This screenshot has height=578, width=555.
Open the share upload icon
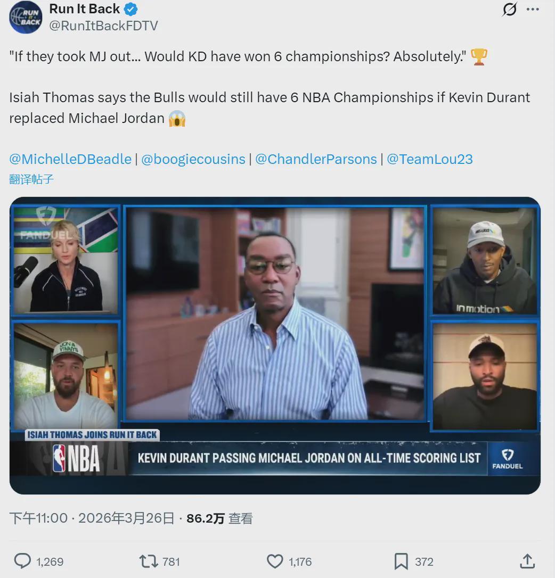click(x=527, y=561)
